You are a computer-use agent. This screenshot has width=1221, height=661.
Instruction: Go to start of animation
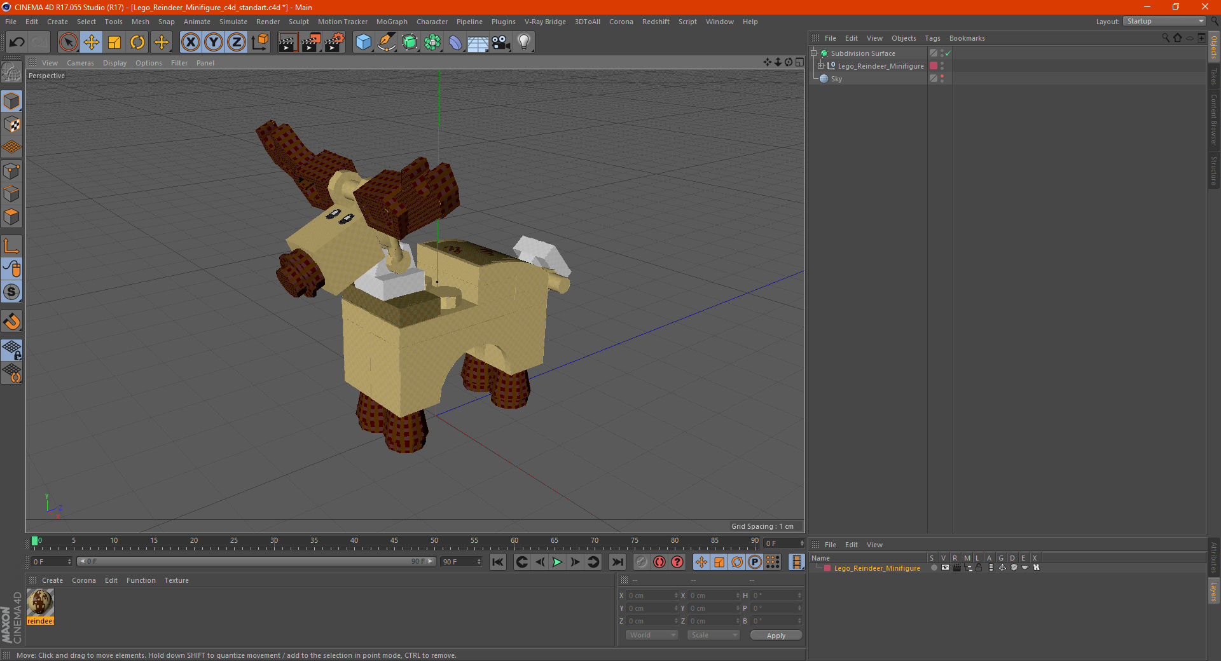pyautogui.click(x=498, y=562)
